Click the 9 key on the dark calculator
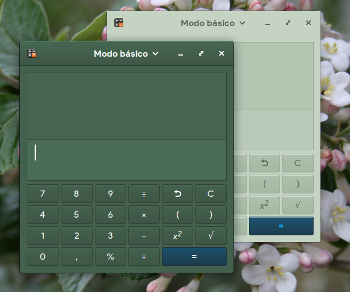 coord(110,193)
